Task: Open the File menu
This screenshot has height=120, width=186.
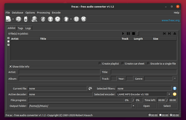Action: [x=8, y=13]
